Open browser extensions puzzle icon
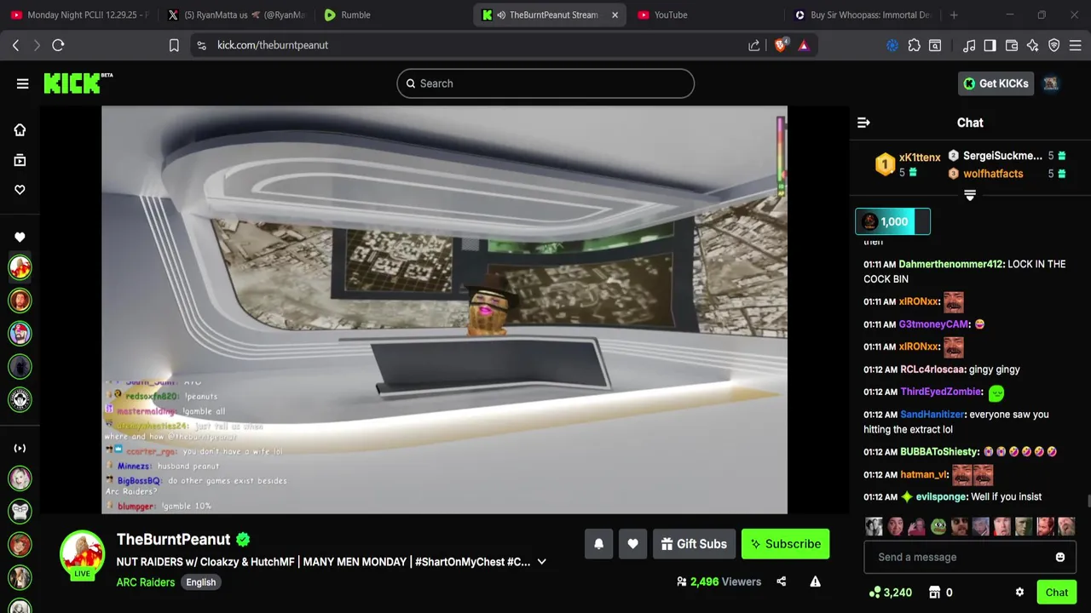1091x613 pixels. [914, 45]
